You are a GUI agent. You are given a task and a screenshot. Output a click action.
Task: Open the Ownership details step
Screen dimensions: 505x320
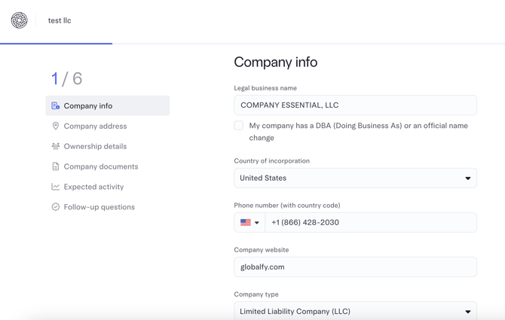point(95,146)
